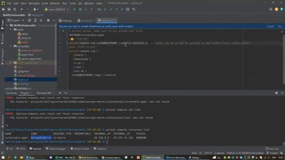Viewport: 285px width, 160px height.
Task: Push commits with Git green arrow icon
Action: coord(116,9)
